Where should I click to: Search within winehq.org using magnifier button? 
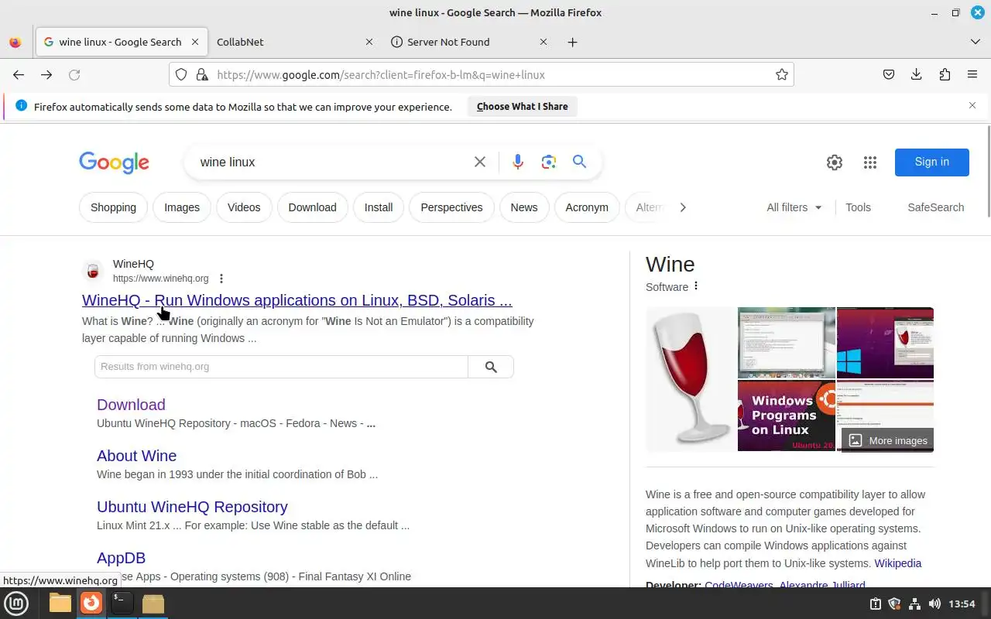click(491, 367)
